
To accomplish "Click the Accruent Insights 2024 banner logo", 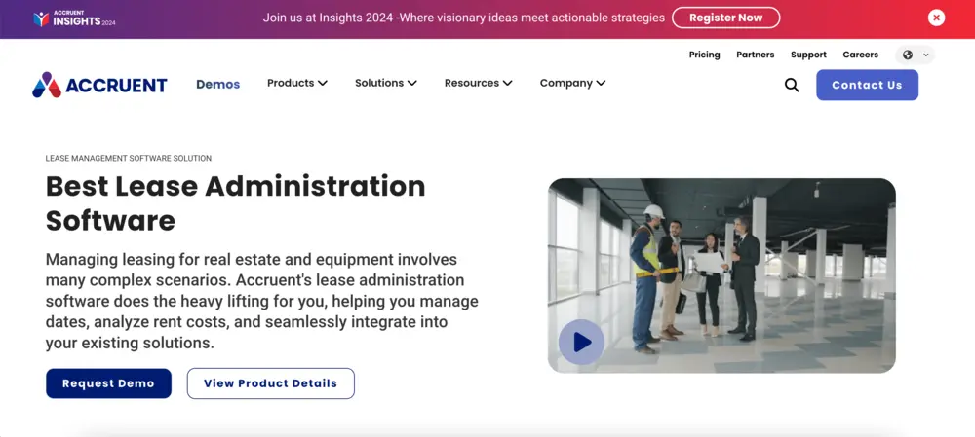I will coord(74,18).
